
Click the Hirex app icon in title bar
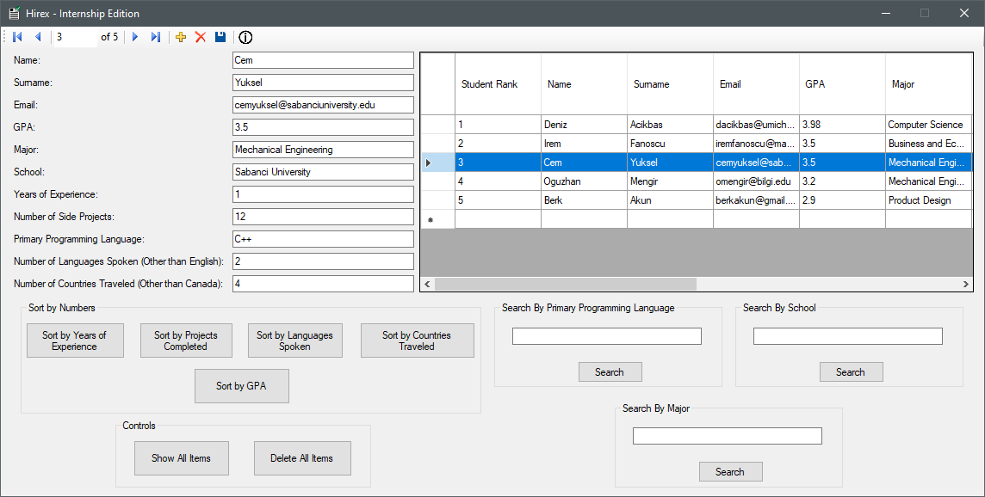pyautogui.click(x=14, y=13)
